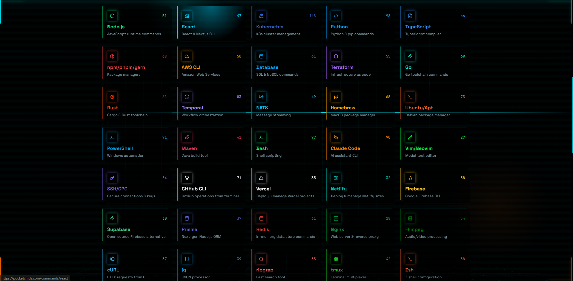The width and height of the screenshot is (573, 281).
Task: Click the 'Java build tool' description
Action: tap(195, 156)
